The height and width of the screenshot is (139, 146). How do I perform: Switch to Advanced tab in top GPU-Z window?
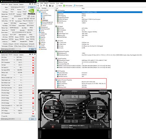click(x=16, y=5)
